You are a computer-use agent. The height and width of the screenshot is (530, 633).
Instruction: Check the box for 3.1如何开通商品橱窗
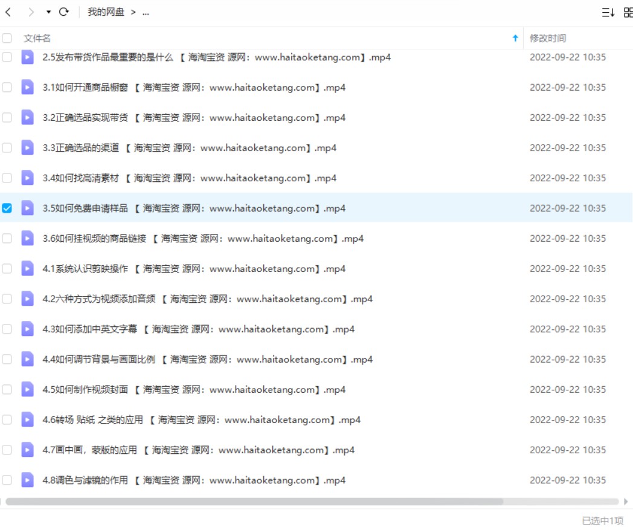coord(7,87)
